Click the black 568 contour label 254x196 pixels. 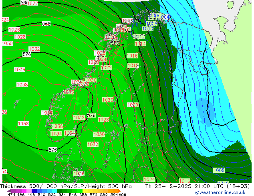pos(46,24)
